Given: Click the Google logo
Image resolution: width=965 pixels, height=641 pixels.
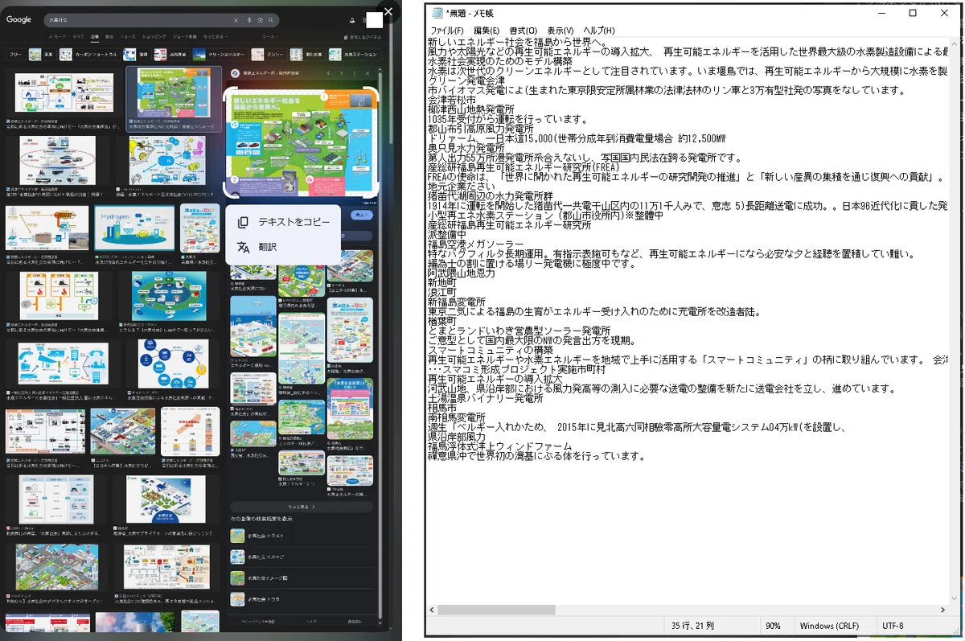Looking at the screenshot, I should pos(18,19).
